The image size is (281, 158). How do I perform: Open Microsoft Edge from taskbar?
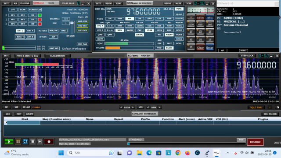click(149, 153)
